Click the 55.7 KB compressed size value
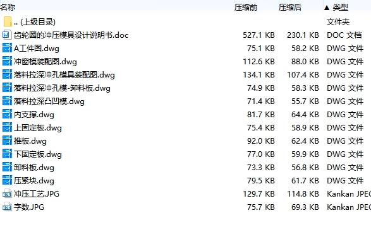 [x=305, y=101]
